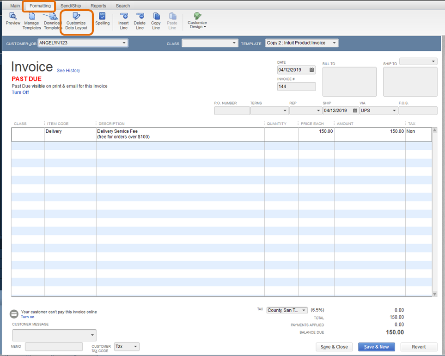This screenshot has height=356, width=445.
Task: Open the Reports tab
Action: point(98,6)
